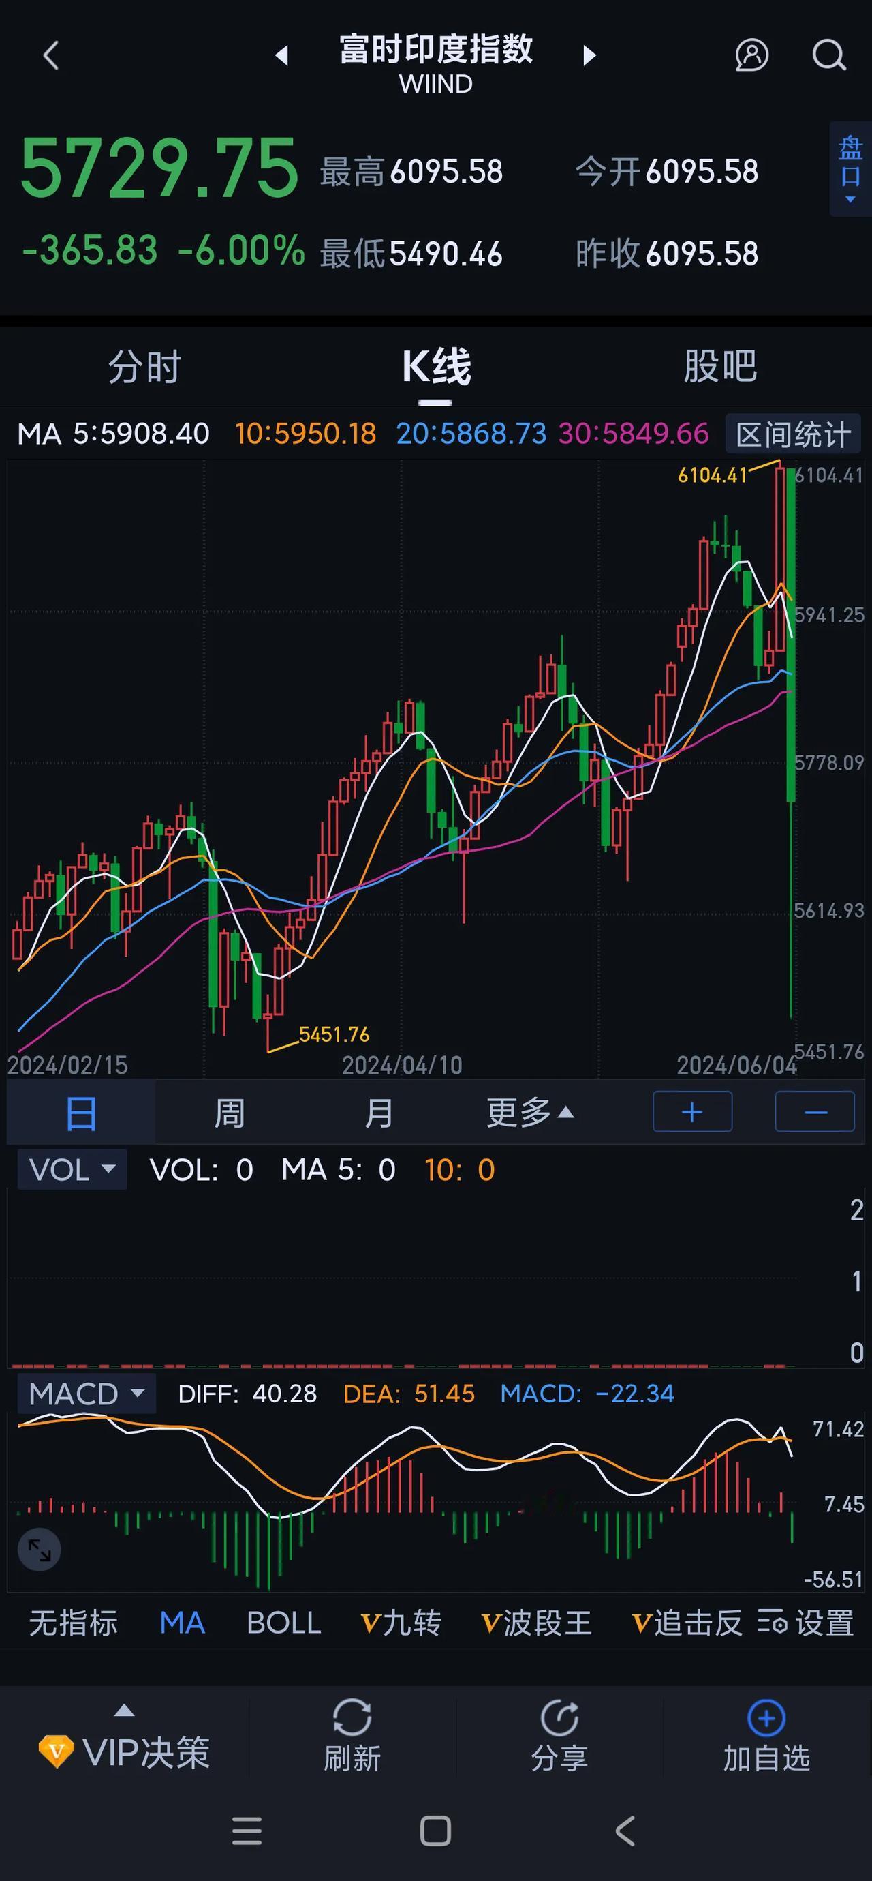Image resolution: width=872 pixels, height=1881 pixels.
Task: Open the customer service headset icon
Action: 751,55
